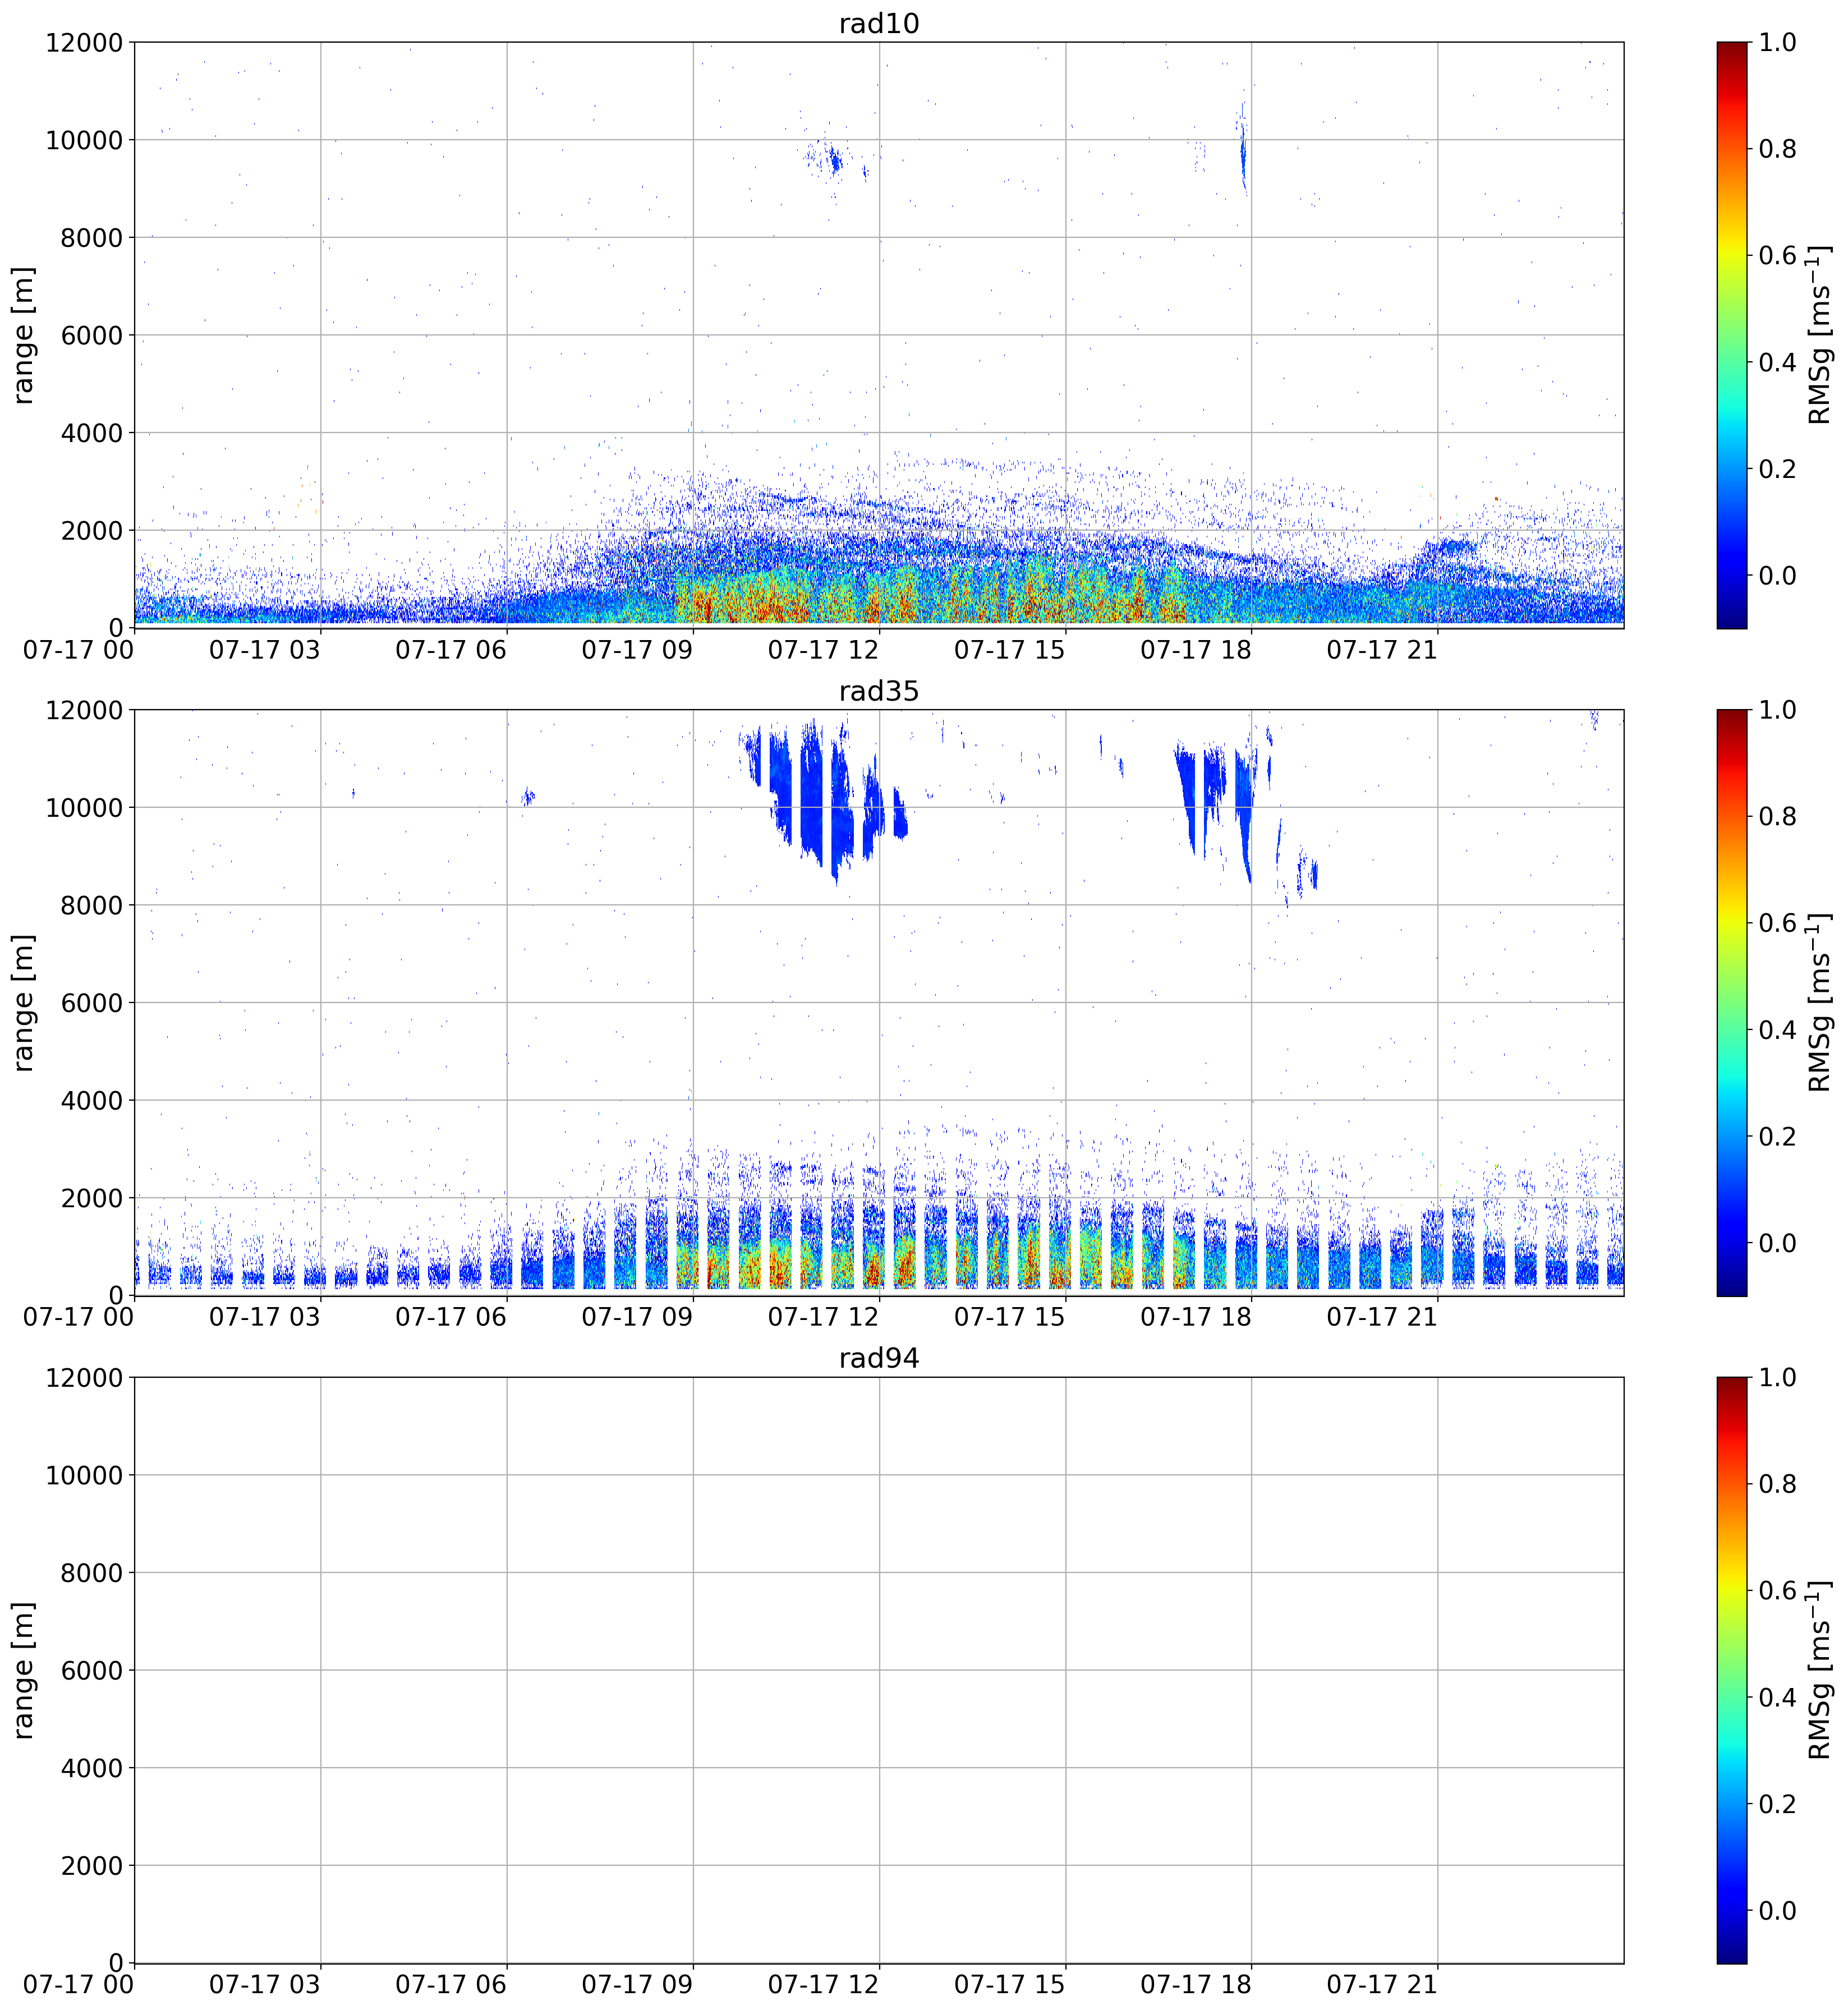Click the rad35 colorbar gradient
Image resolution: width=1848 pixels, height=2010 pixels.
[1732, 1003]
